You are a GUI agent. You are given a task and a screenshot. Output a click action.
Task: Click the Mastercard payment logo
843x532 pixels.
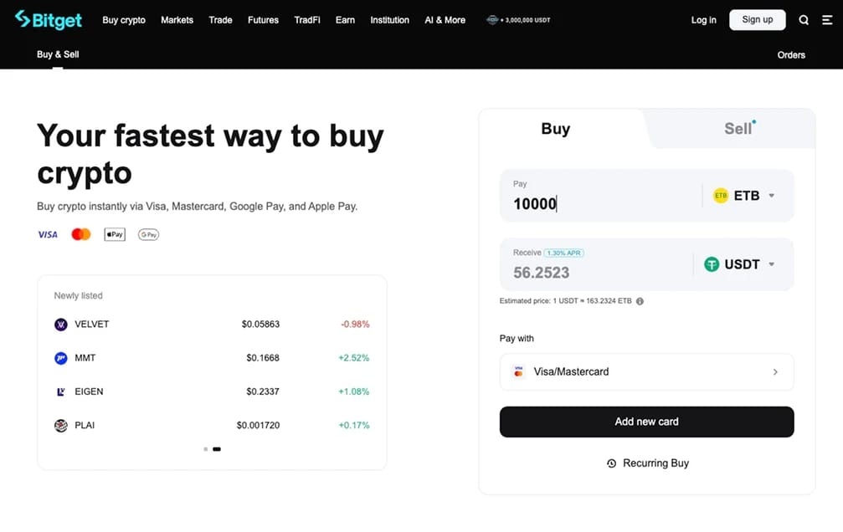(x=81, y=234)
